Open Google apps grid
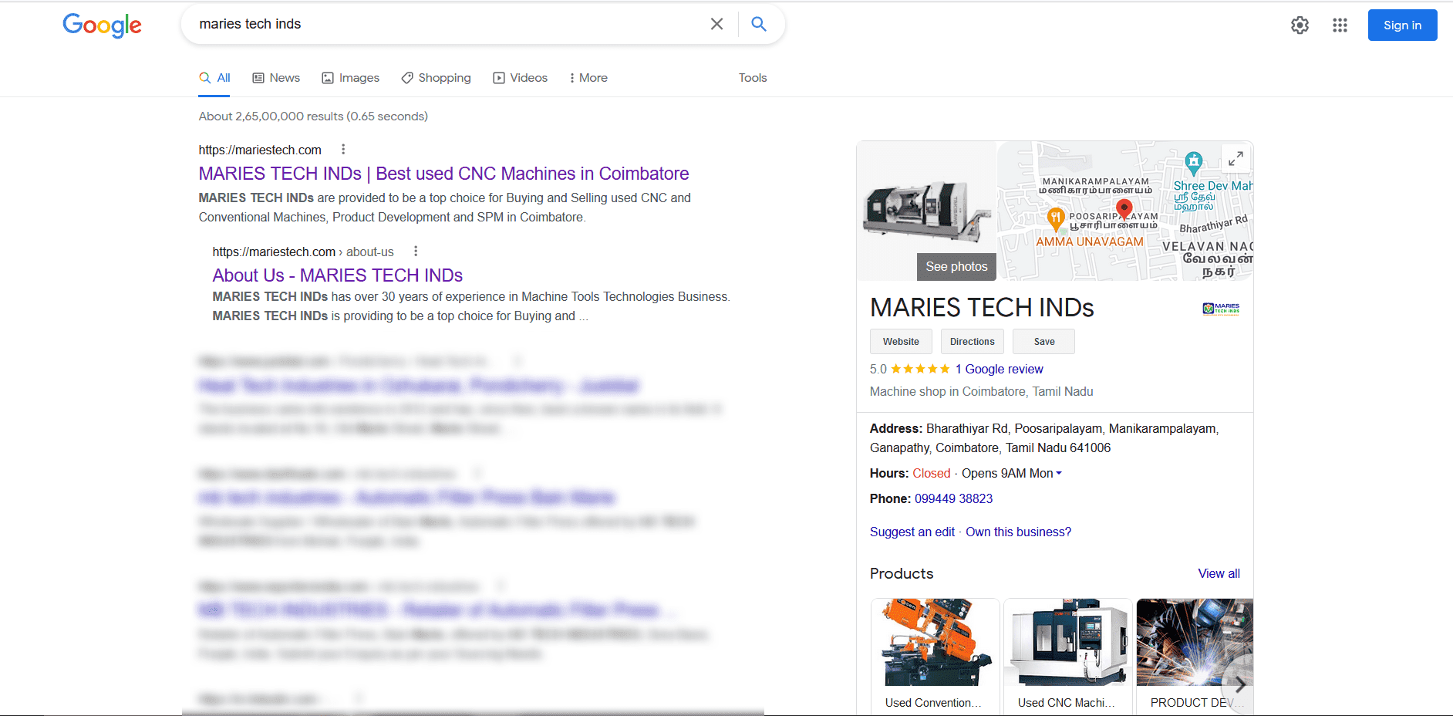 click(1340, 25)
